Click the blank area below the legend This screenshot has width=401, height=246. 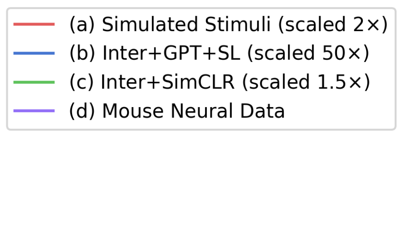[200, 190]
